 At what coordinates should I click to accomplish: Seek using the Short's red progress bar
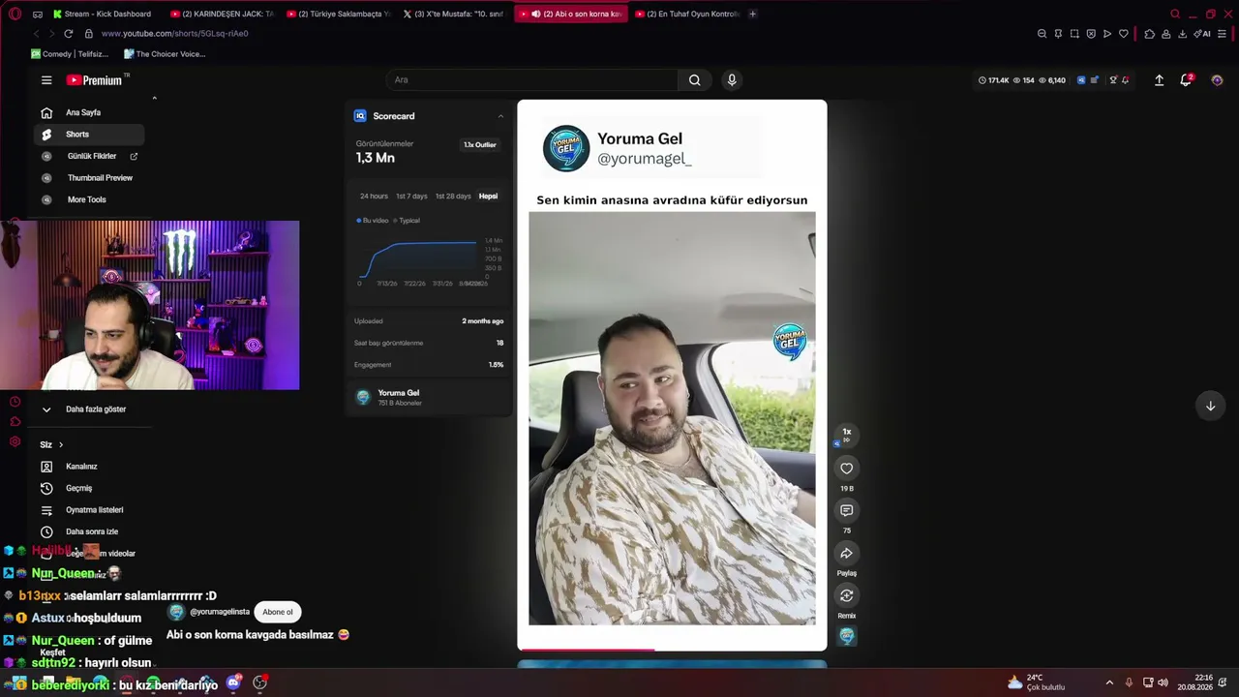pos(672,650)
